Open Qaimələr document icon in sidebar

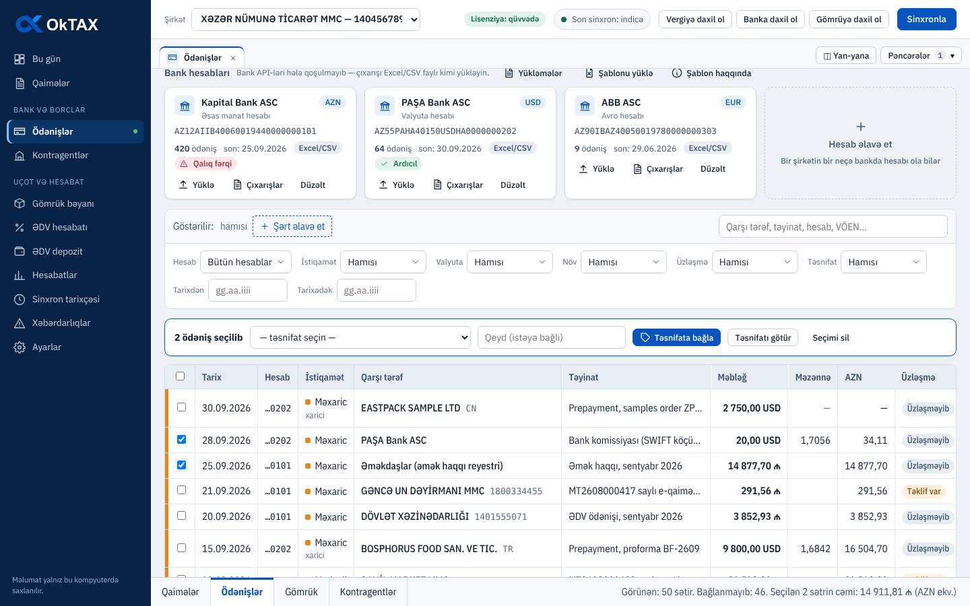click(20, 83)
